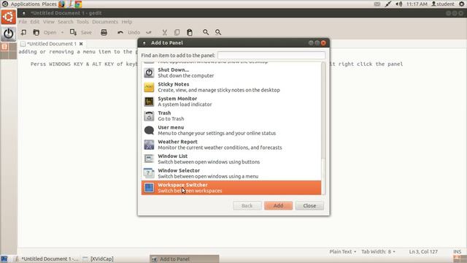Open the gedit Edit menu
467x263 pixels.
click(34, 22)
